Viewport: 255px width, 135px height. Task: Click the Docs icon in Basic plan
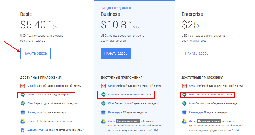[23, 130]
